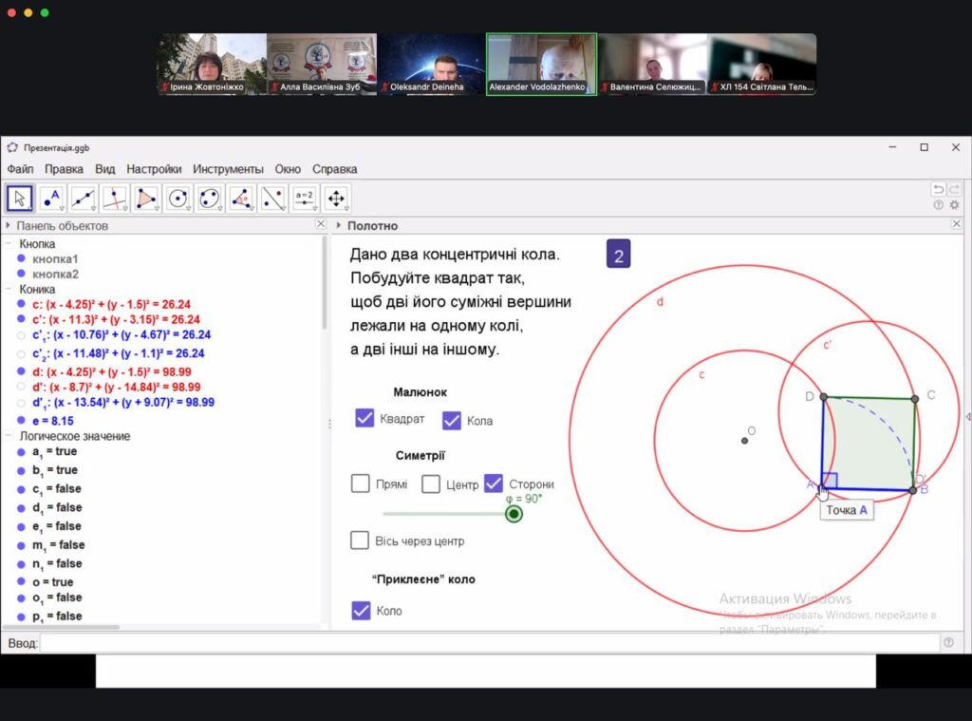Pick the Circle with center tool

coord(178,199)
